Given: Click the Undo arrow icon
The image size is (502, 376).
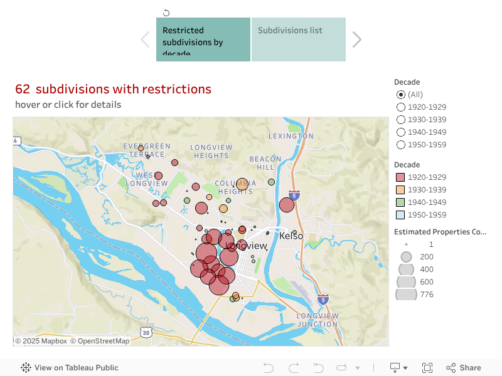Looking at the screenshot, I should 269,368.
